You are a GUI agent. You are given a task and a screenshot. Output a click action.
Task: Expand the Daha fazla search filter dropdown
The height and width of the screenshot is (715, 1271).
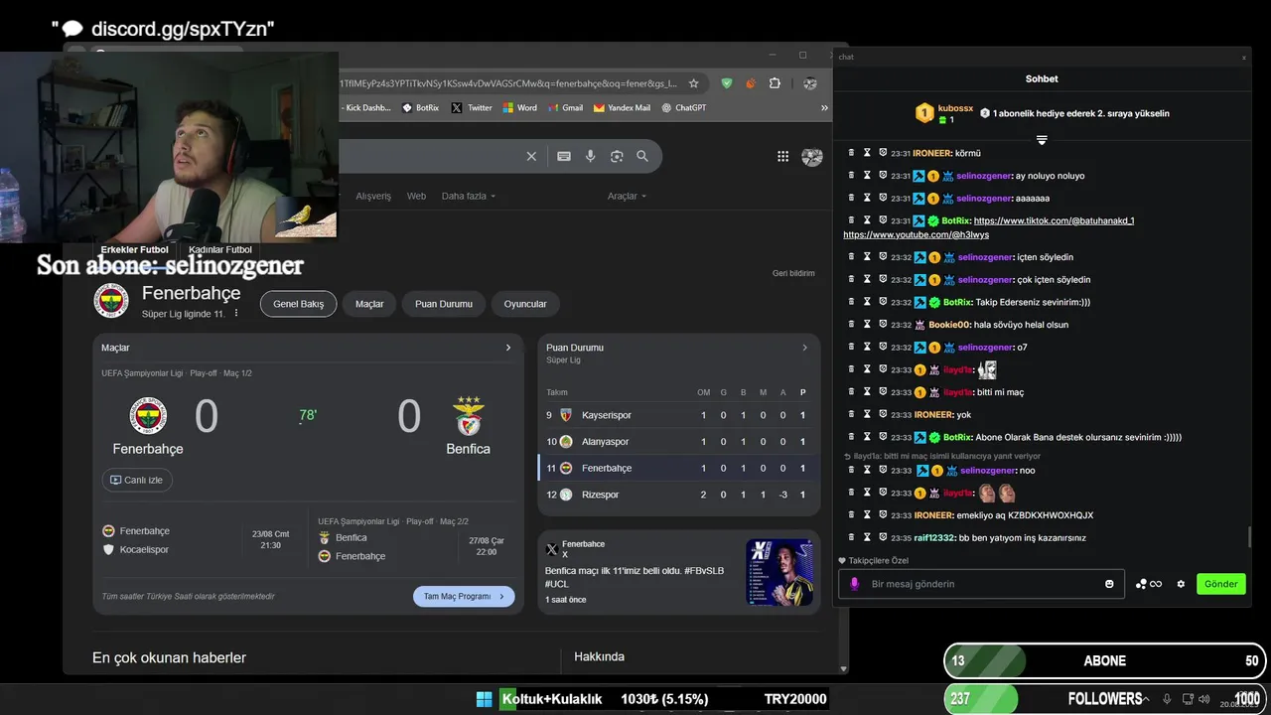[x=469, y=196]
